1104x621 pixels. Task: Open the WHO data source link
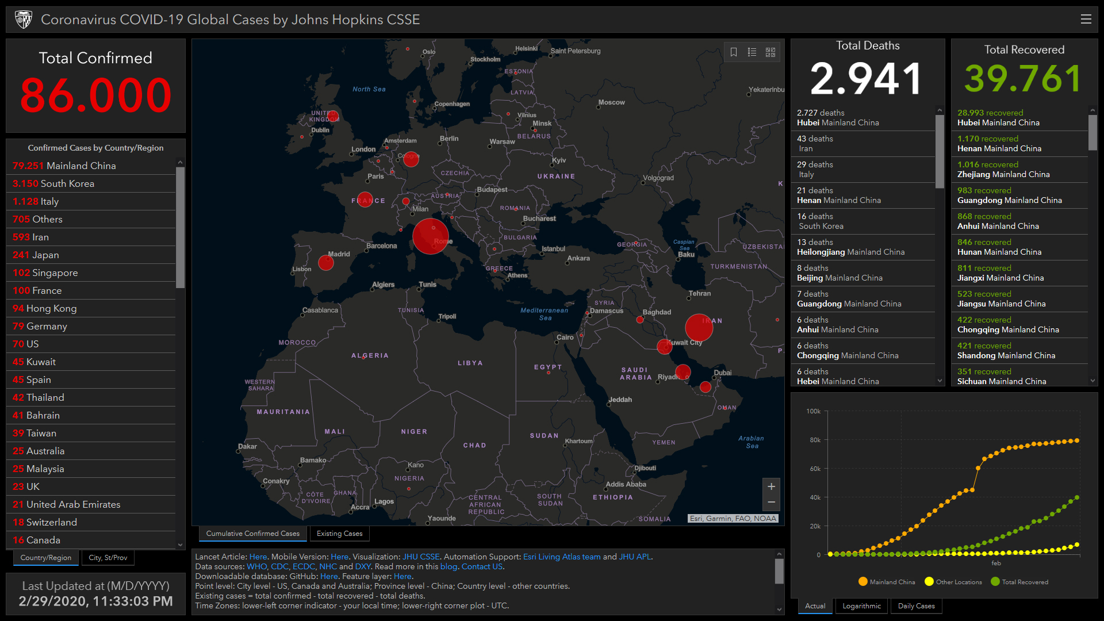(256, 566)
